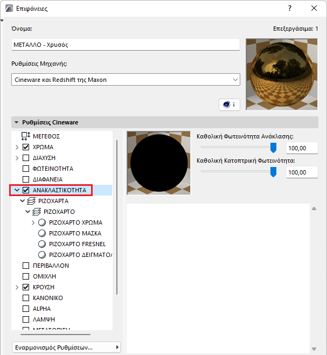Click the help question mark button
Viewport: 327px width, 355px height.
(290, 9)
